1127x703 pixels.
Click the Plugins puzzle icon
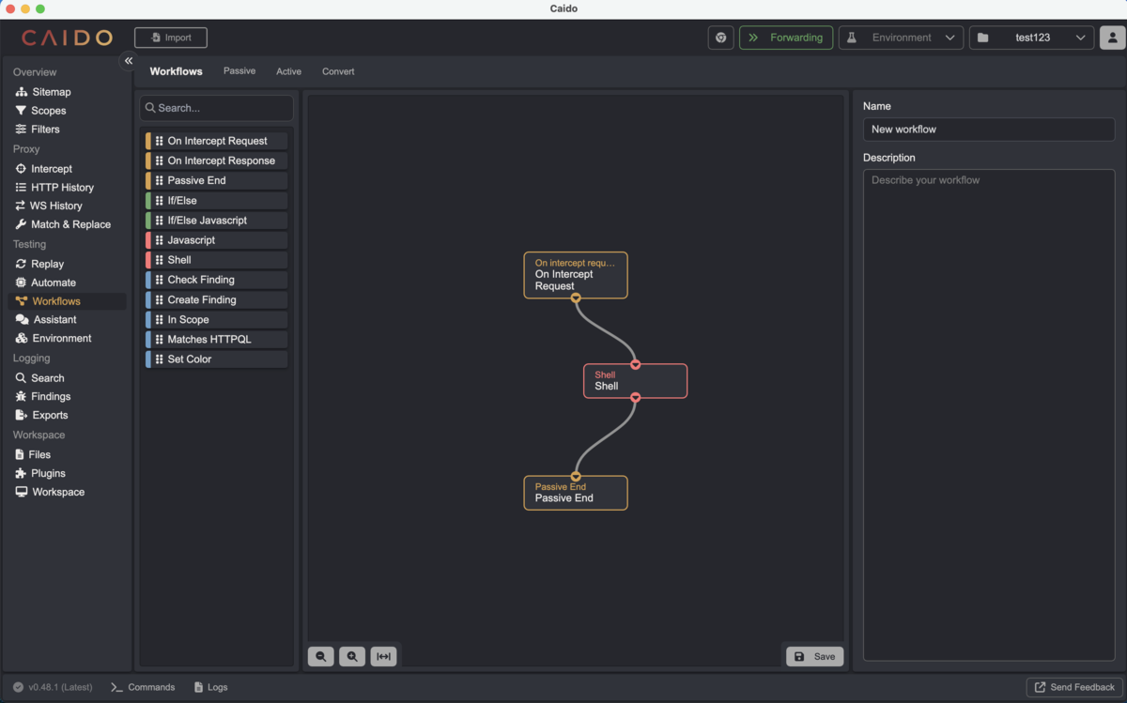21,473
